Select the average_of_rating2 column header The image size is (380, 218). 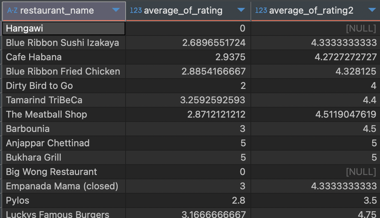tap(316, 11)
